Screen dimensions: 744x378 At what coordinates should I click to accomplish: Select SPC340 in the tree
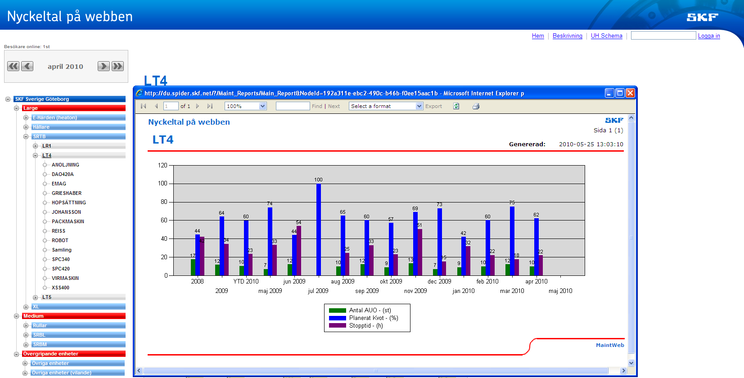click(x=61, y=259)
